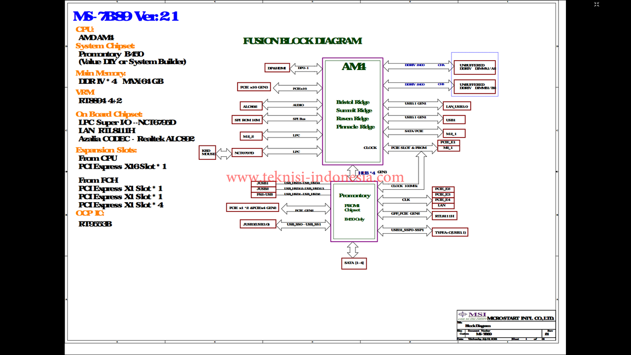Click the UNBUFFERED DDRIV DIMMA1/A2 box

click(x=474, y=67)
